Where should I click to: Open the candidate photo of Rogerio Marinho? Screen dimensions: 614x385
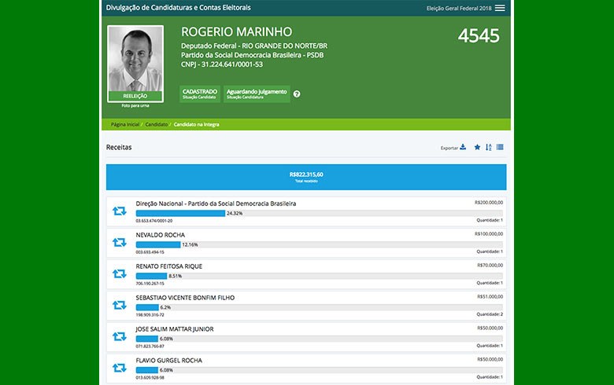[x=135, y=59]
